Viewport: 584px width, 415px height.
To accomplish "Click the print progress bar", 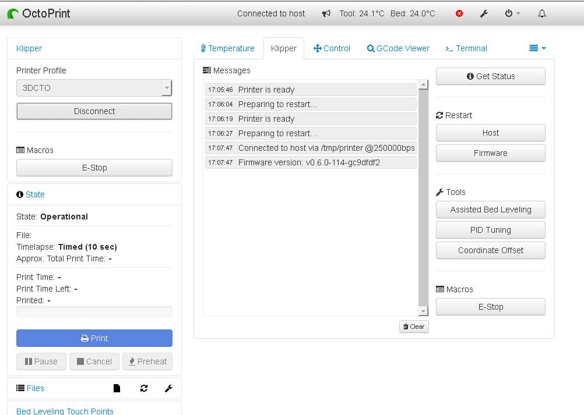I will pos(94,312).
